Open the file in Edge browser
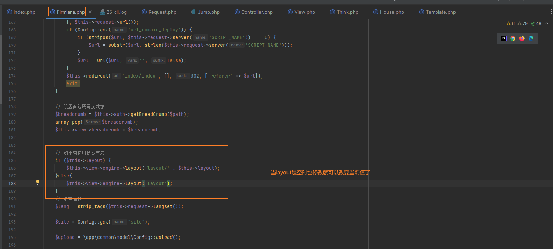The height and width of the screenshot is (249, 553). [x=531, y=38]
